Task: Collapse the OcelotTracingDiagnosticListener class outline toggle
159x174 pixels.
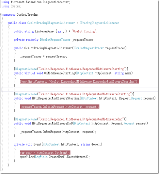Action: point(1,23)
